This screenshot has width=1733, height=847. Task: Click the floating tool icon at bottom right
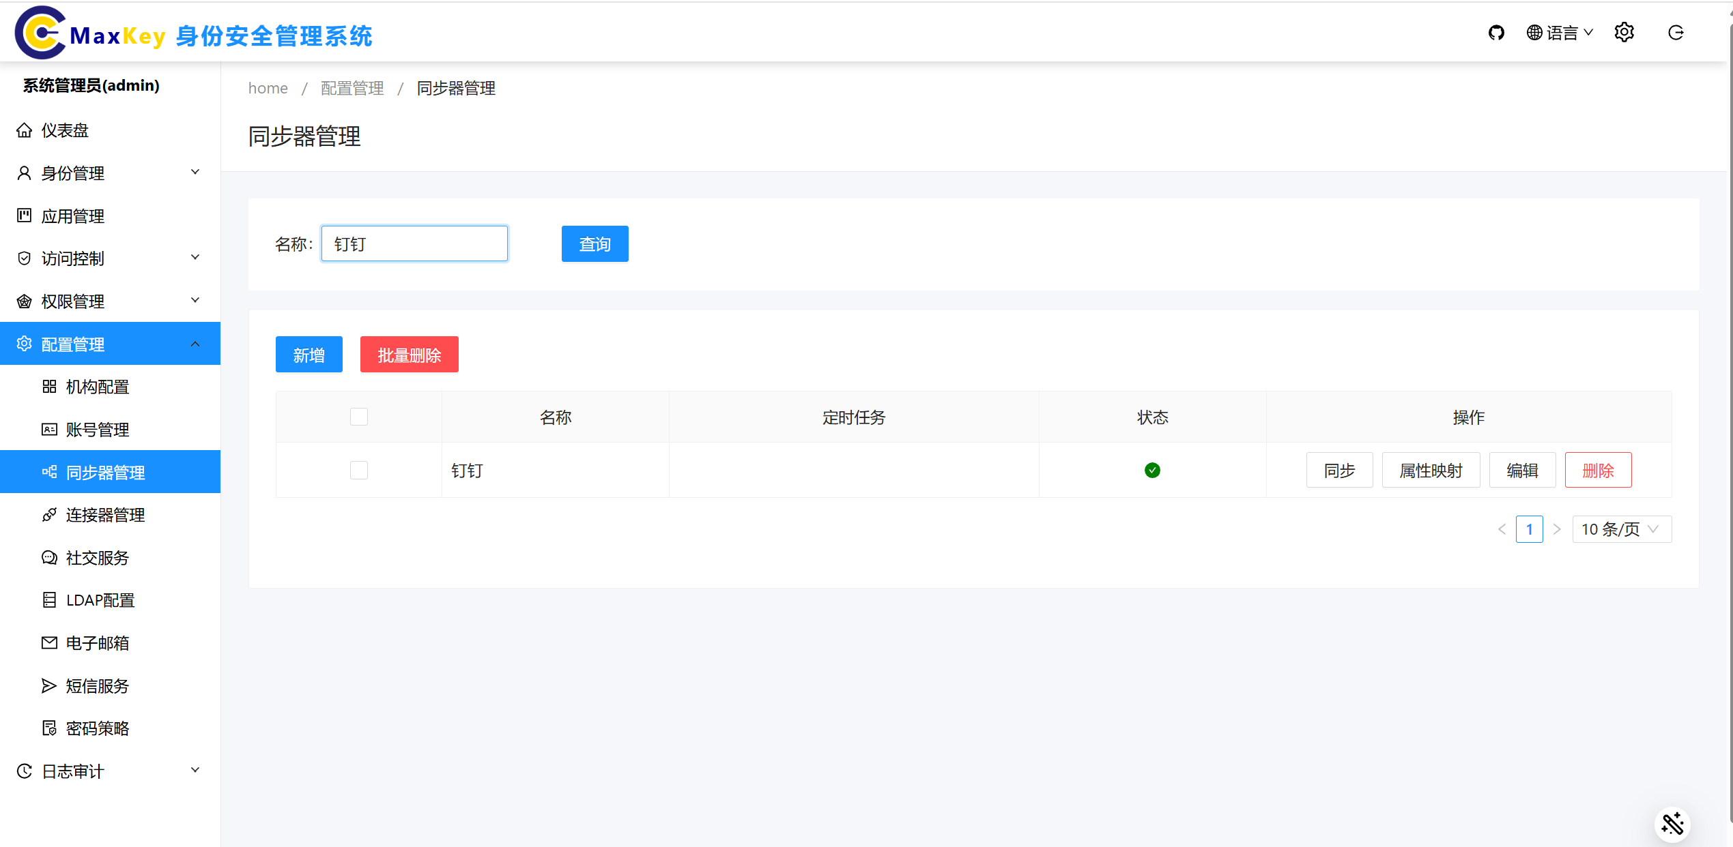(x=1672, y=824)
